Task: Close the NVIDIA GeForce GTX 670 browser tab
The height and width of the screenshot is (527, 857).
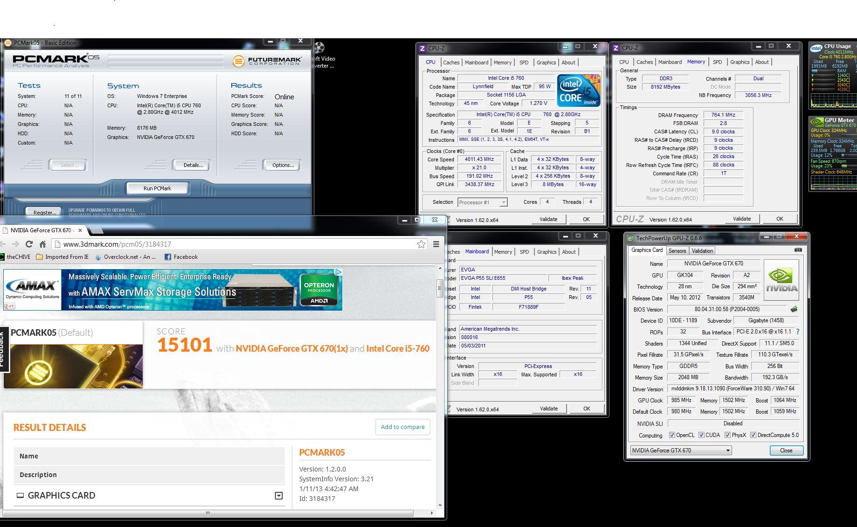Action: (x=80, y=230)
